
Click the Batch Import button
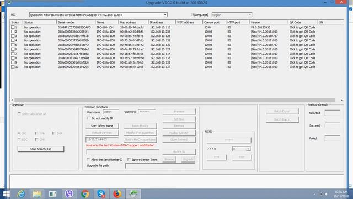(282, 119)
